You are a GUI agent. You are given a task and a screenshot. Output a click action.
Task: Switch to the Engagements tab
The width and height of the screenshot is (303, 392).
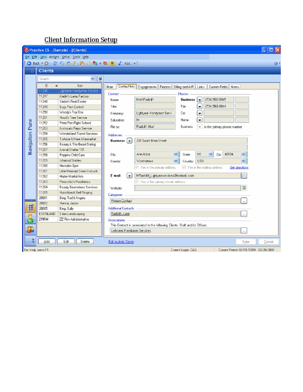pos(147,87)
